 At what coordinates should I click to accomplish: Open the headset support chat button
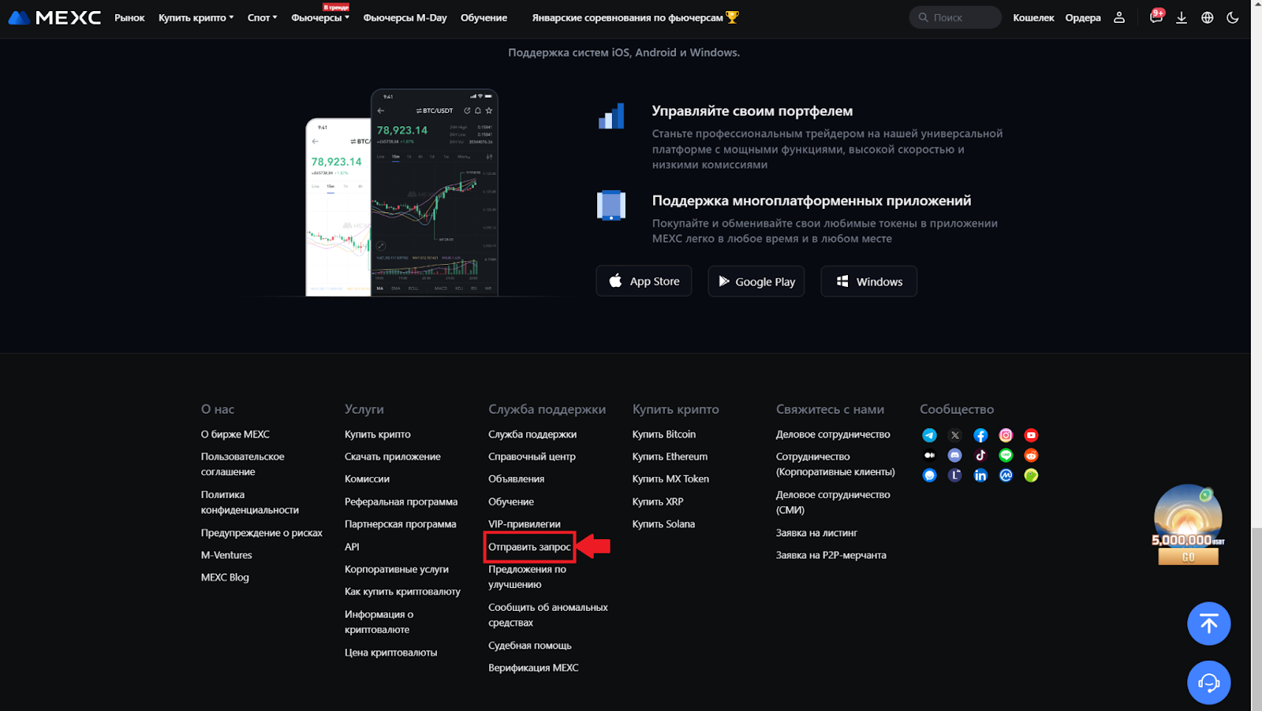click(x=1208, y=683)
